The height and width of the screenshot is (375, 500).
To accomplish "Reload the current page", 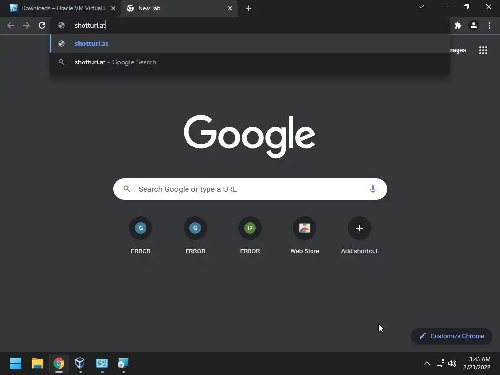I will point(42,25).
